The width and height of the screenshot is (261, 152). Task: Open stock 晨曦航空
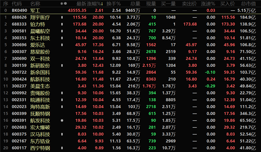(x=40, y=31)
